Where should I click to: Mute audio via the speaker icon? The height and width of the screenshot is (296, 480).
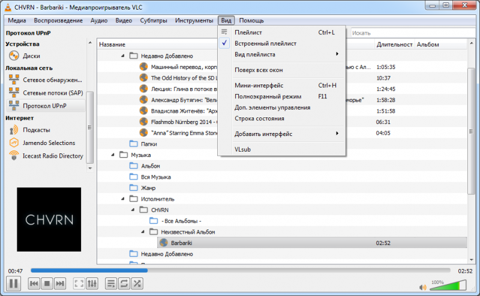(423, 287)
